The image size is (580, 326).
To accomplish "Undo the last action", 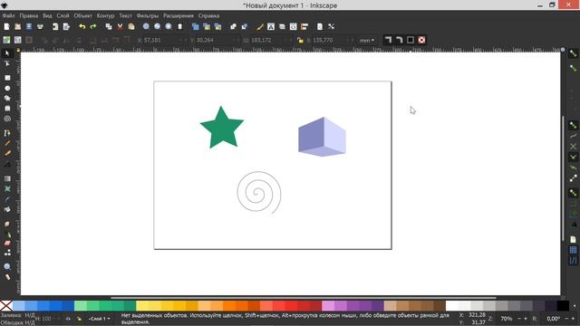I will pyautogui.click(x=82, y=26).
